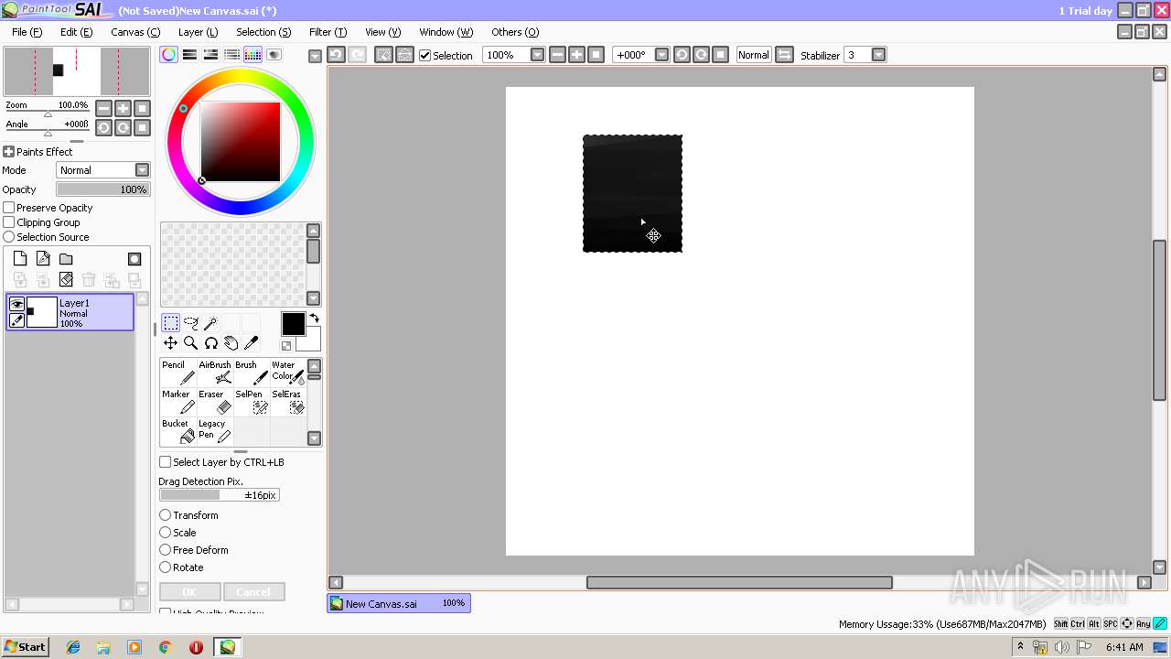Zoom in using navigator plus button

coord(123,108)
